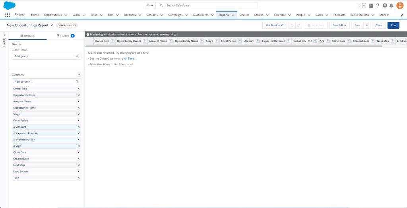Click the Save & Run button
Viewport: 407px width, 208px height.
pos(339,25)
